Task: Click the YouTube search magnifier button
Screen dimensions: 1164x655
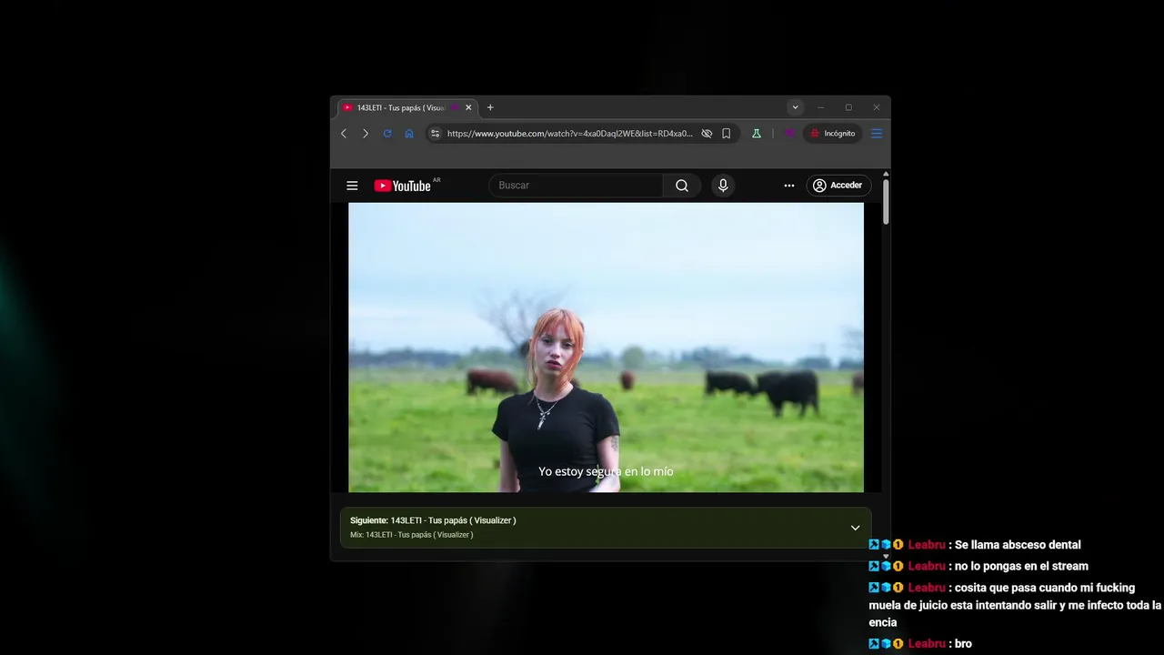Action: click(x=682, y=186)
